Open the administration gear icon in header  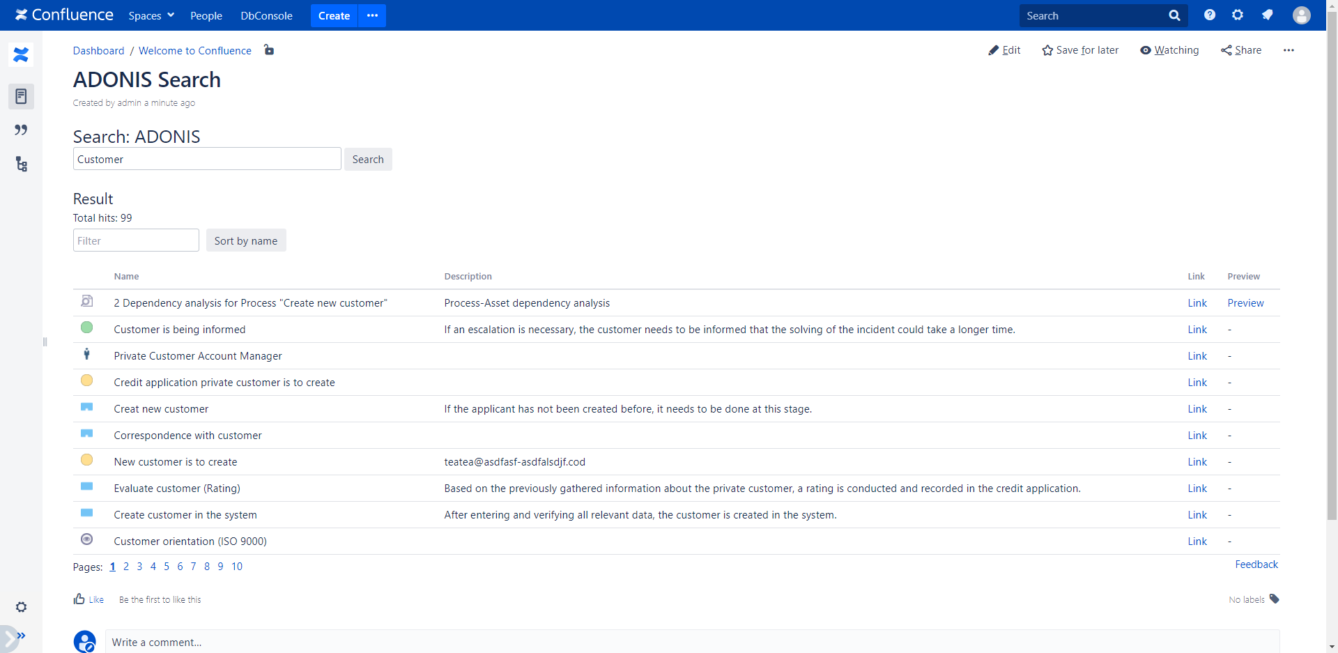1238,15
